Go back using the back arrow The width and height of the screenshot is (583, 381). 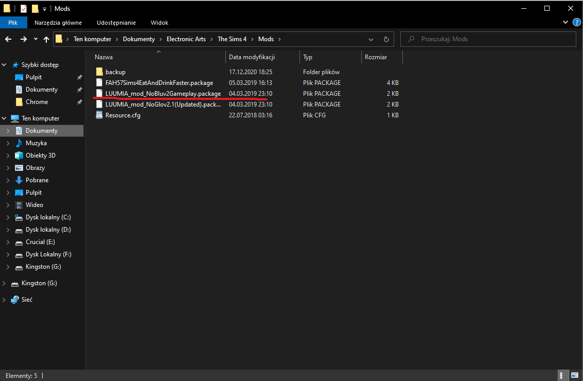point(8,39)
